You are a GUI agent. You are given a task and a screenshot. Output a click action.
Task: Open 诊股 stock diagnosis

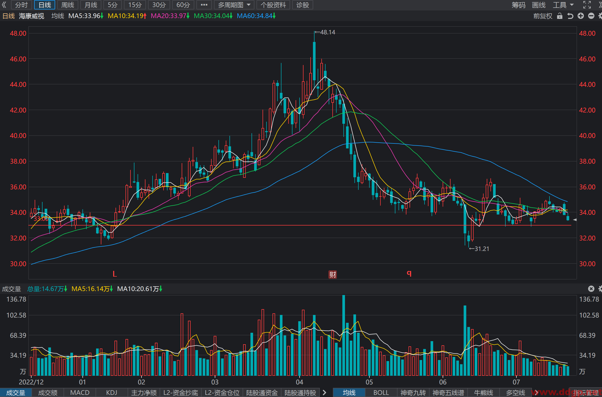(303, 5)
